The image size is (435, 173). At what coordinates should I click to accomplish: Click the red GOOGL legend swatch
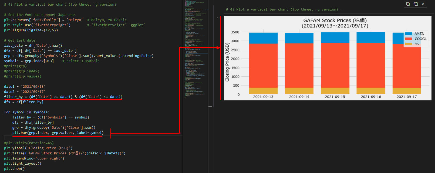[408, 39]
